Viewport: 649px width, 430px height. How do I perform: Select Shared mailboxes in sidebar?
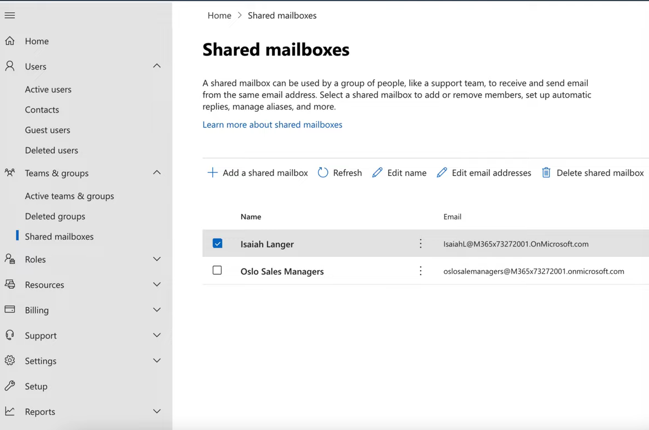point(59,236)
